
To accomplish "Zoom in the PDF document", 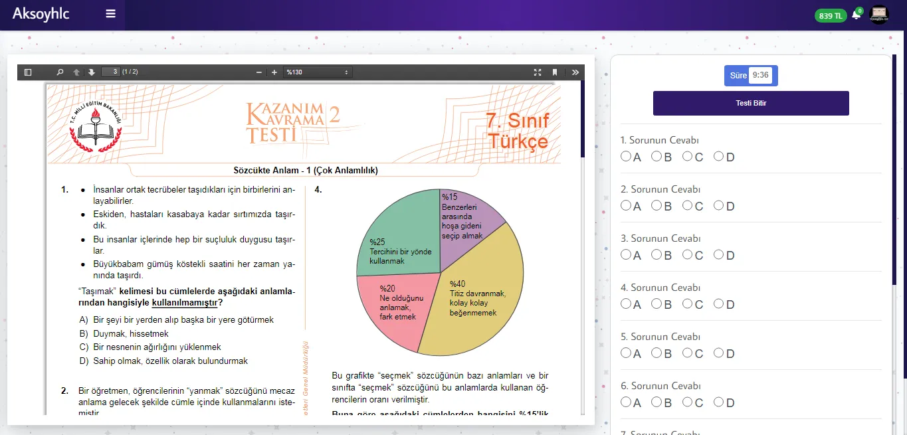I will point(274,72).
